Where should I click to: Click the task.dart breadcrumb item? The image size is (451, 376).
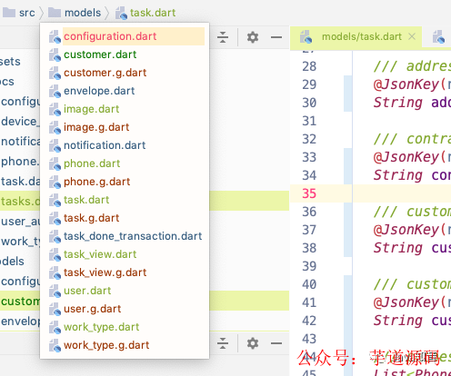point(145,13)
